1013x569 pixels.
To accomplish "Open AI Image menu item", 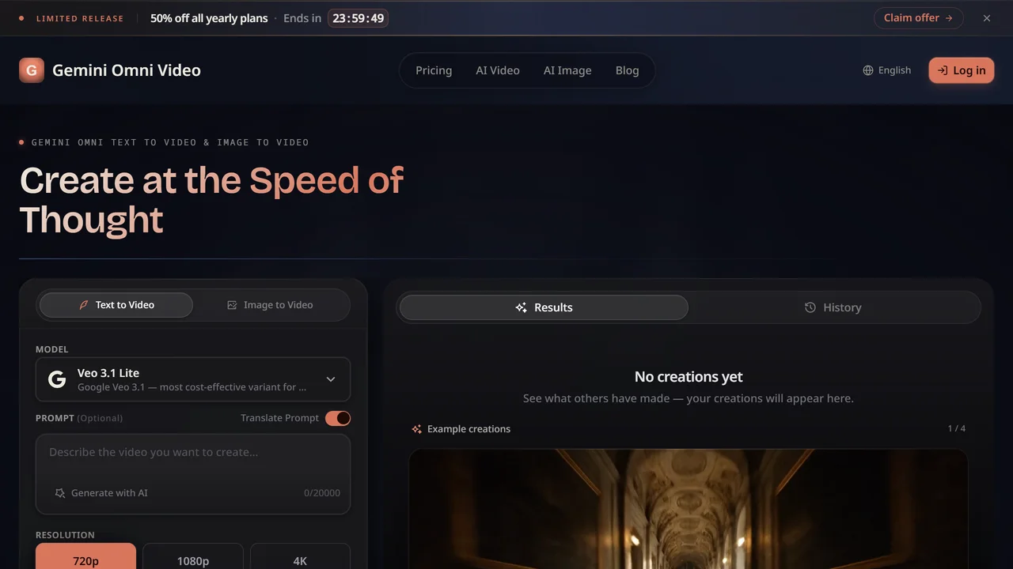I will coord(567,70).
